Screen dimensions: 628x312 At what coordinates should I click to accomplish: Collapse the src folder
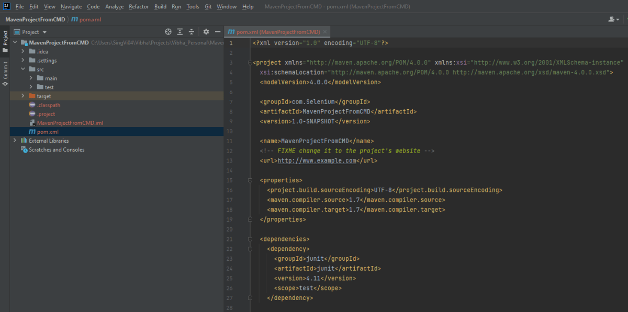pos(23,69)
